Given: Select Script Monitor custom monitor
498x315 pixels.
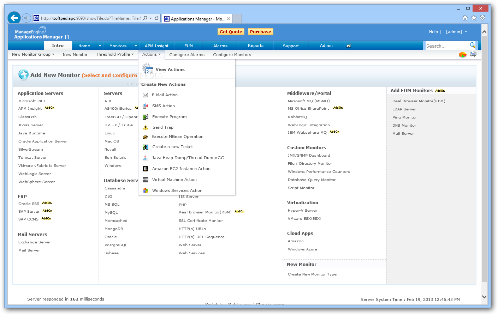Looking at the screenshot, I should (301, 188).
